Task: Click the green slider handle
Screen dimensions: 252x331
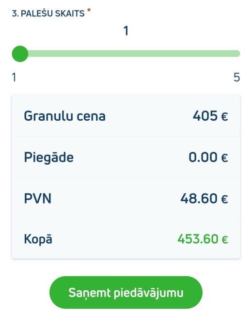Action: tap(20, 54)
